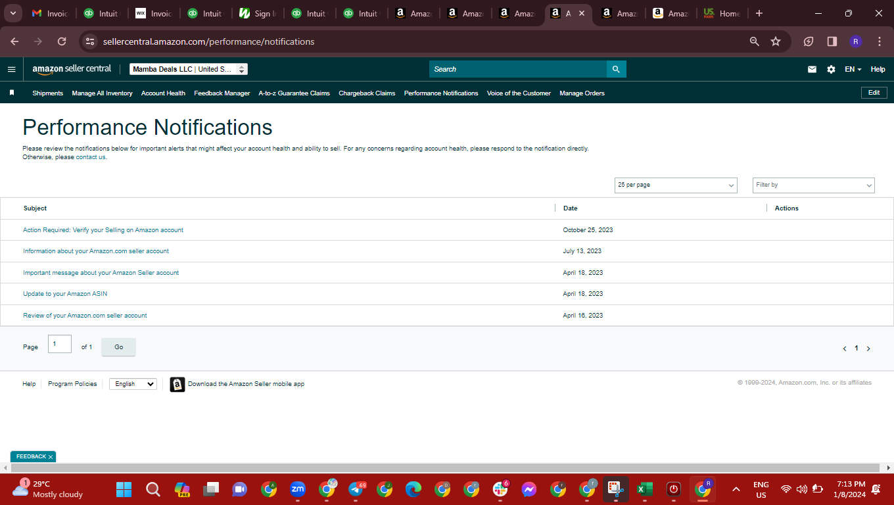Open Excel from the taskbar
This screenshot has width=894, height=505.
[645, 489]
